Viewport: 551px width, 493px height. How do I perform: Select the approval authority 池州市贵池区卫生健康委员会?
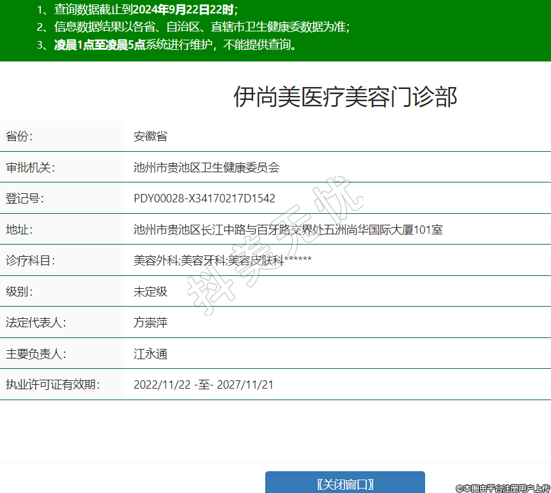206,167
